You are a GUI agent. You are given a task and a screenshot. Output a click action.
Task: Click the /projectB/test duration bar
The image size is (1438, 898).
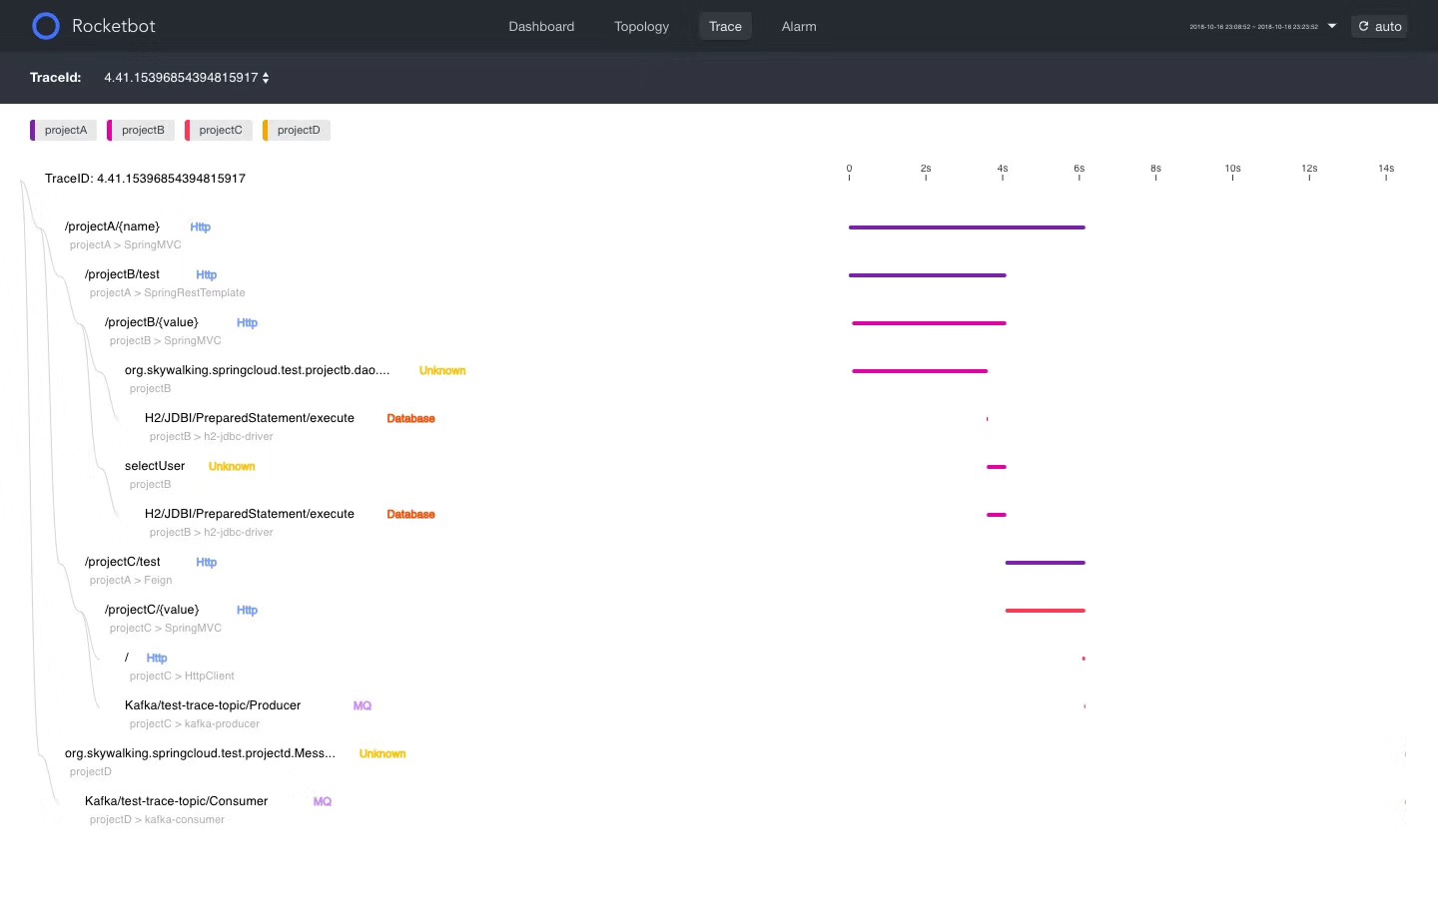click(928, 275)
